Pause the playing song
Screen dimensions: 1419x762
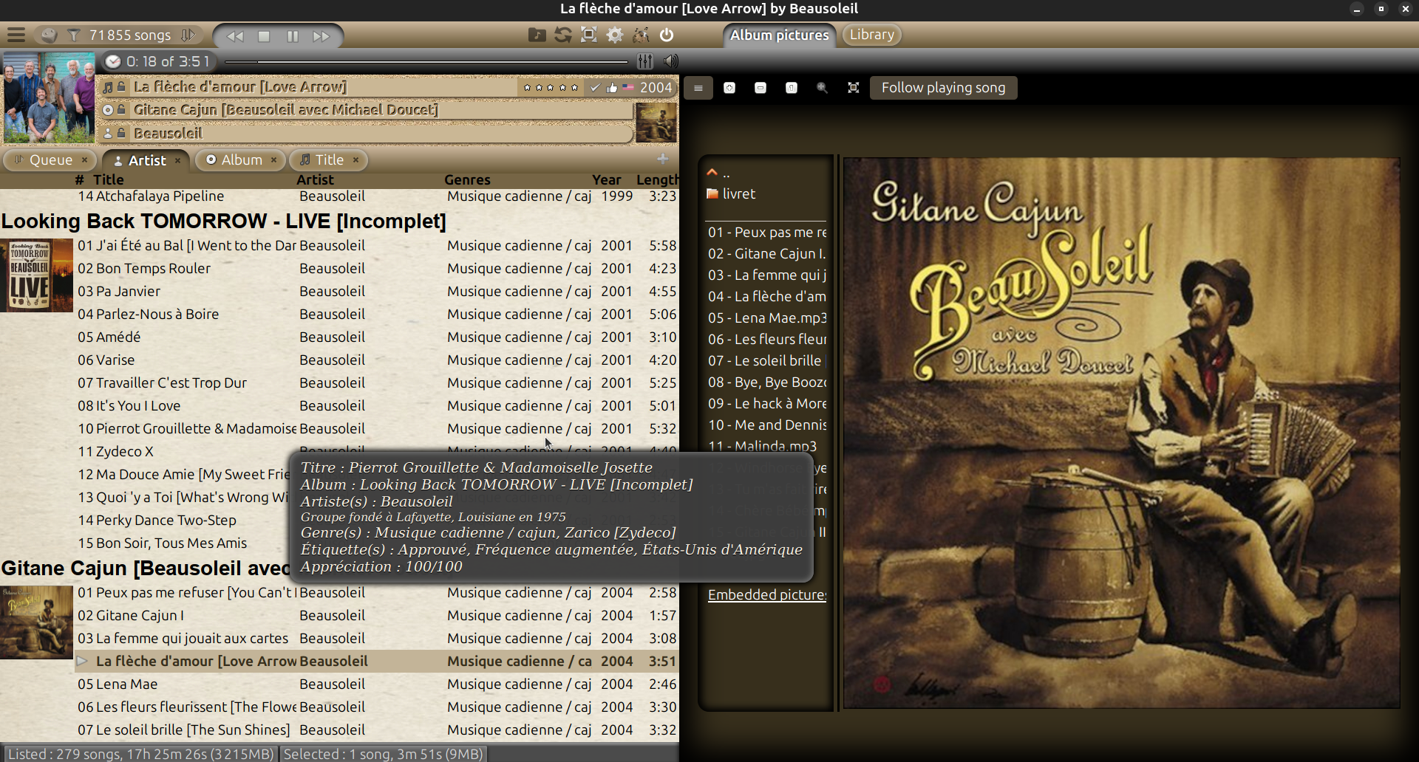pos(293,36)
